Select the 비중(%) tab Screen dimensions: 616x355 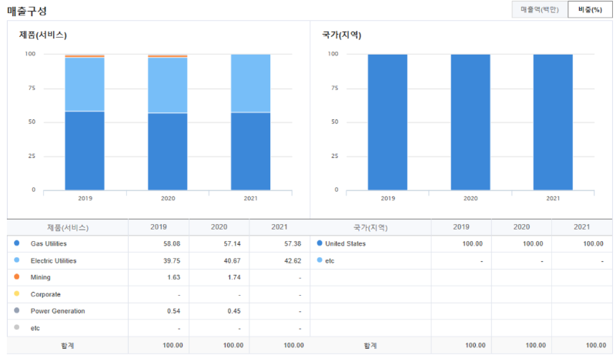pyautogui.click(x=590, y=9)
